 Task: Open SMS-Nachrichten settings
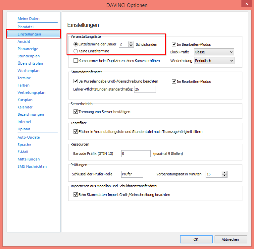[x=32, y=166]
